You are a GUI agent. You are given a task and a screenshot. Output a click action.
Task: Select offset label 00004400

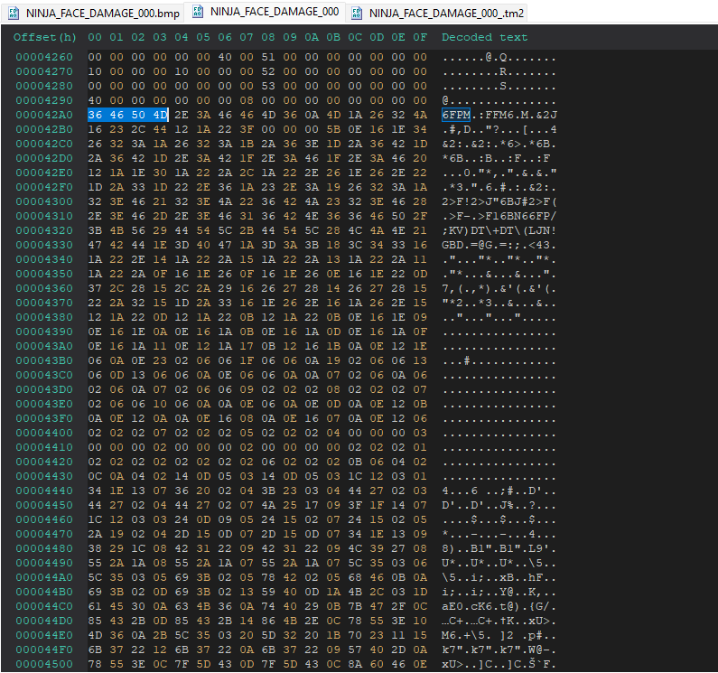44,433
